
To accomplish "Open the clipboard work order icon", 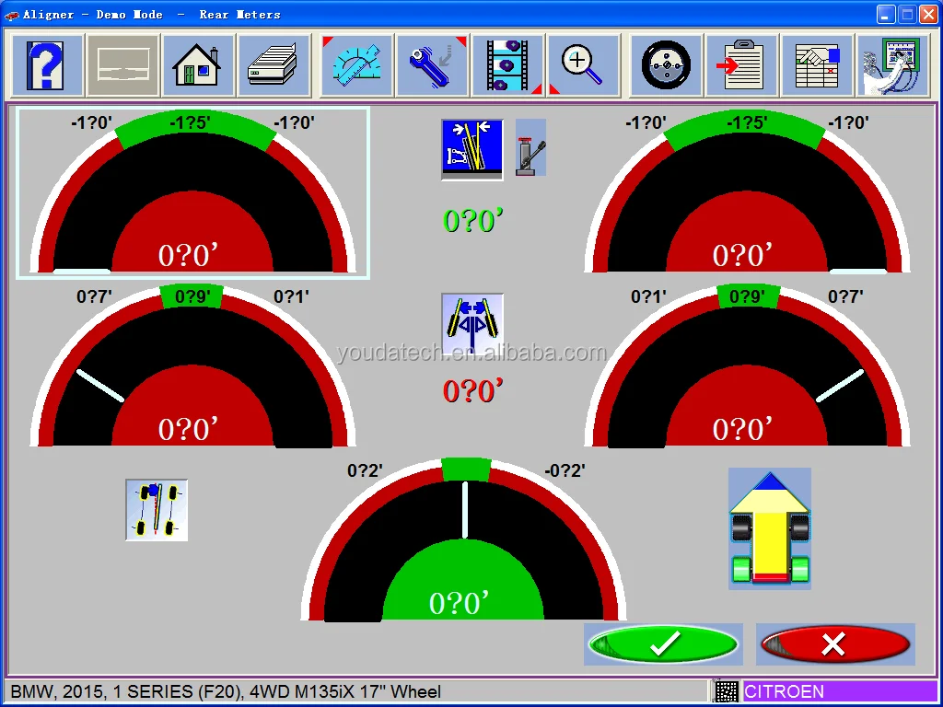I will point(741,64).
